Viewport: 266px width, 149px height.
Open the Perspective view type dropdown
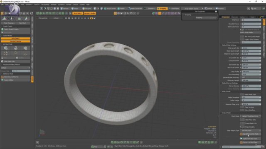[43, 18]
